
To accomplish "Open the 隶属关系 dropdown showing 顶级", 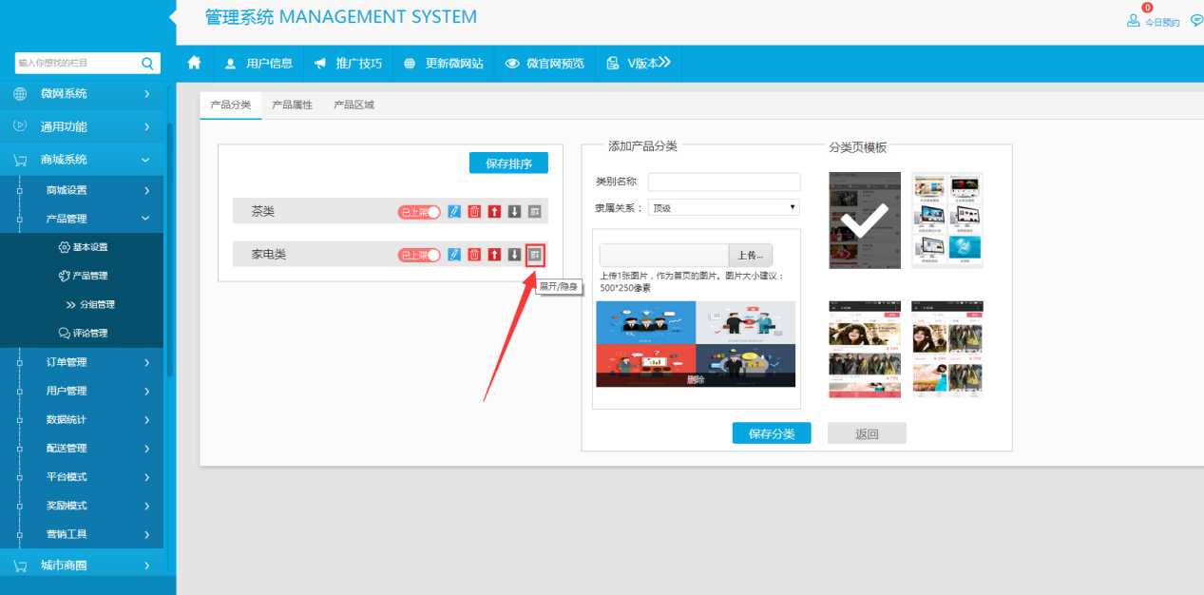I will [x=723, y=207].
